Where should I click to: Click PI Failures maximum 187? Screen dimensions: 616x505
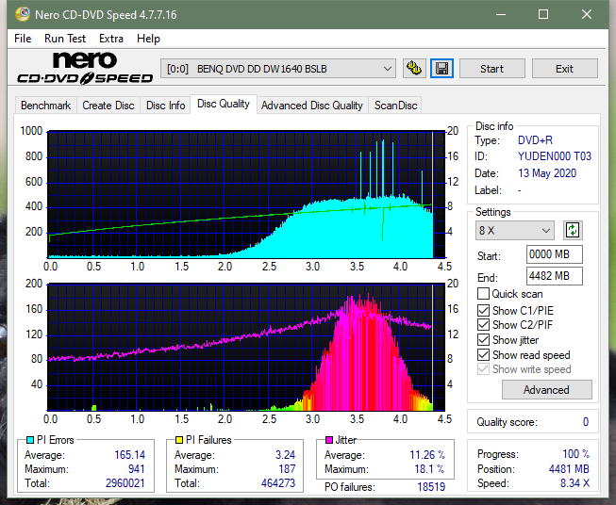(287, 469)
